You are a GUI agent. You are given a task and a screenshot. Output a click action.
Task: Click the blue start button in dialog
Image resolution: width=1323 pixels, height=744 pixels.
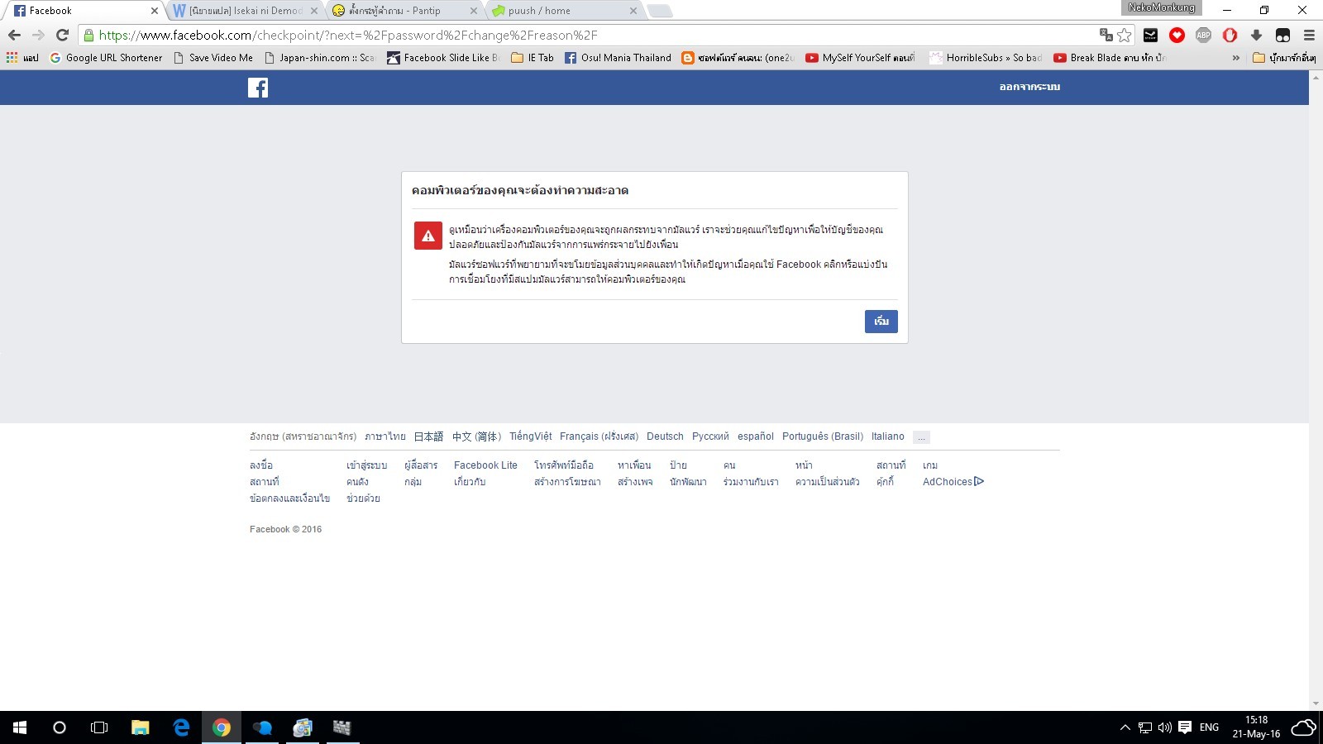(881, 322)
